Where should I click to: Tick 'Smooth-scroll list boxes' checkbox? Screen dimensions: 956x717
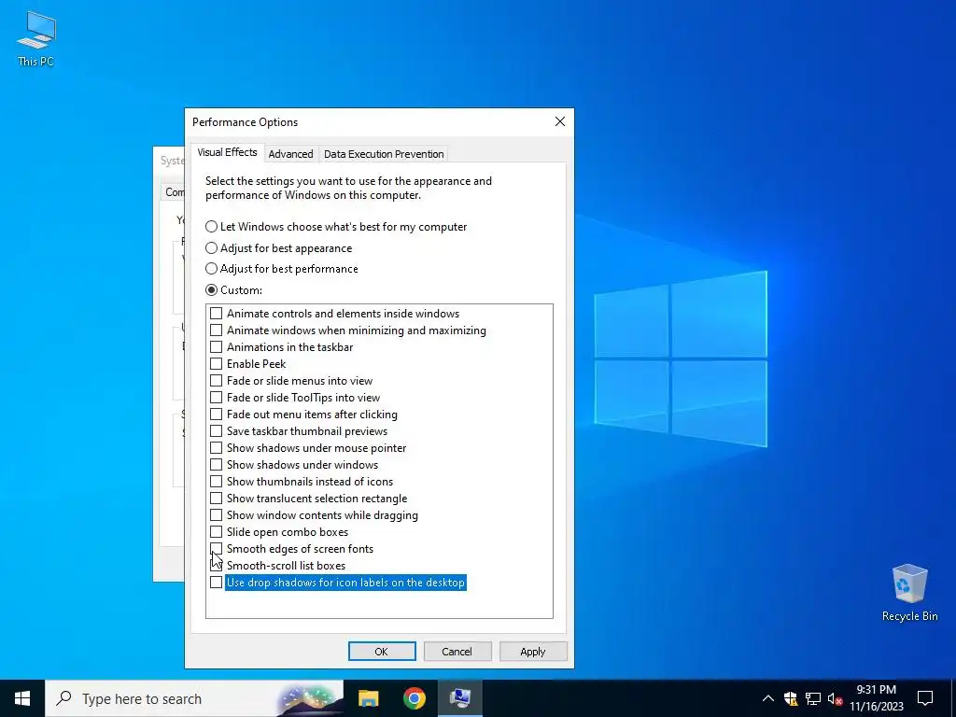point(216,565)
